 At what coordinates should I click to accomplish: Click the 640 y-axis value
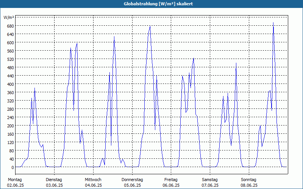pos(10,34)
